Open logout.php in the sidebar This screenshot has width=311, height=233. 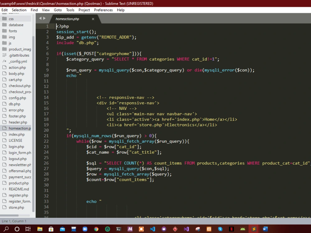[18, 159]
